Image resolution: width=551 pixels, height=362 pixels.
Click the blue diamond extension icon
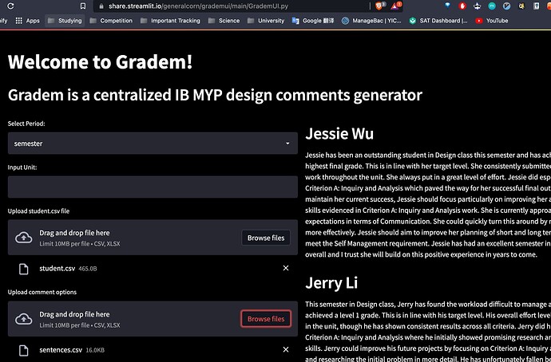447,6
